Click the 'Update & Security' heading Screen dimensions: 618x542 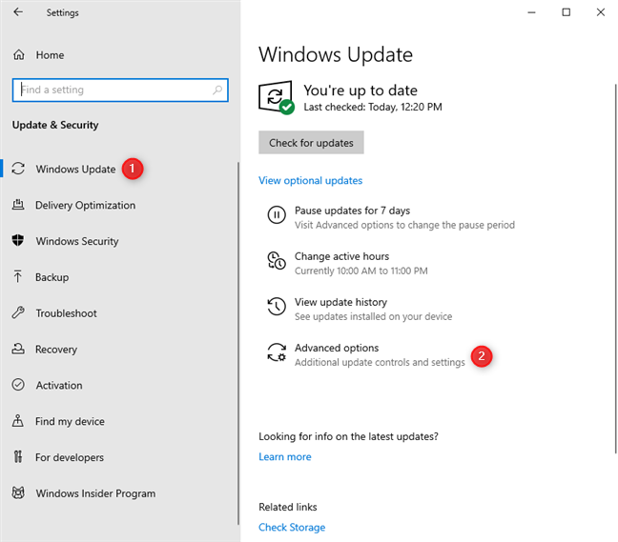pyautogui.click(x=55, y=125)
